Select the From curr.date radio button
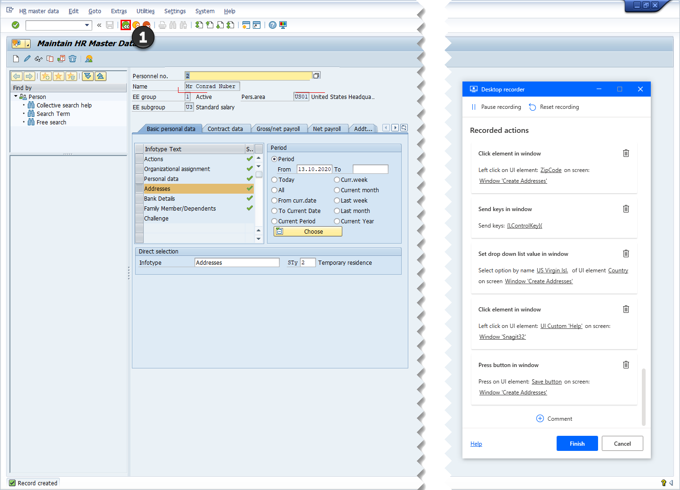Screen dimensions: 680x490 [x=274, y=200]
